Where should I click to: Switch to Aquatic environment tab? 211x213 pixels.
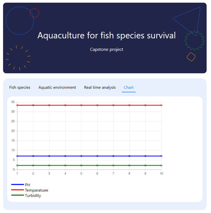tap(57, 87)
